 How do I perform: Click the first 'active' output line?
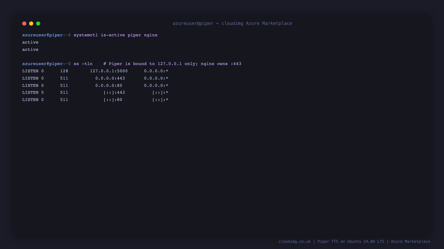(30, 42)
